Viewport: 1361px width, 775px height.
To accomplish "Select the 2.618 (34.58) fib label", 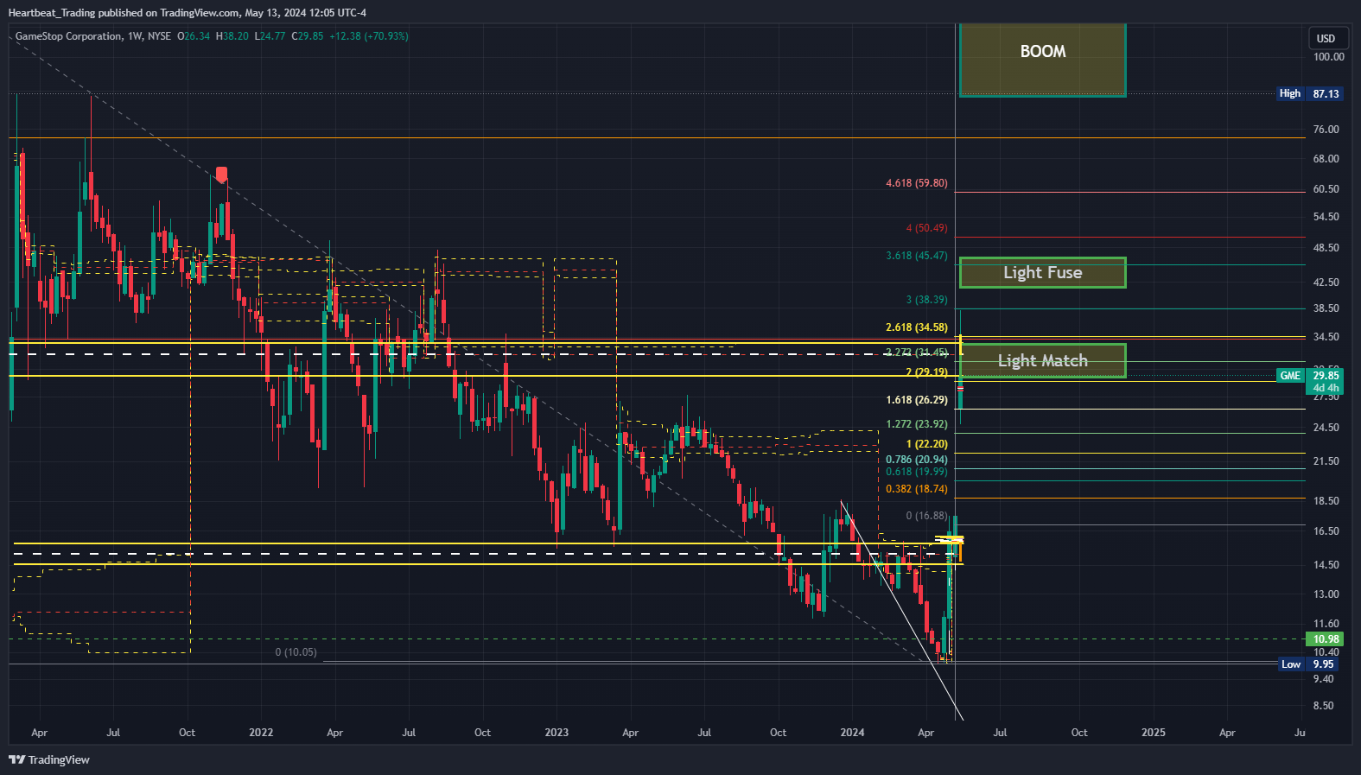I will [x=916, y=327].
